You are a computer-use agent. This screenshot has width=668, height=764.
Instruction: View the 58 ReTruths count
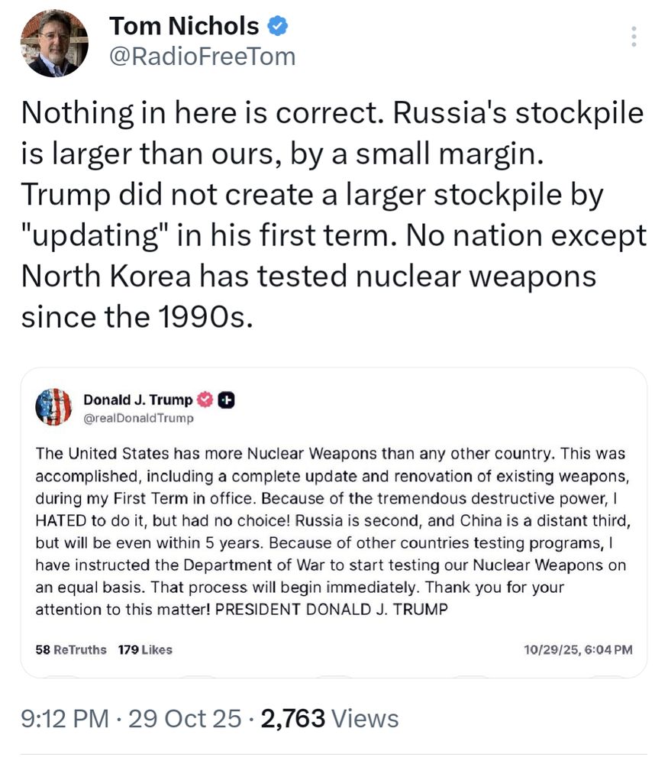click(71, 650)
